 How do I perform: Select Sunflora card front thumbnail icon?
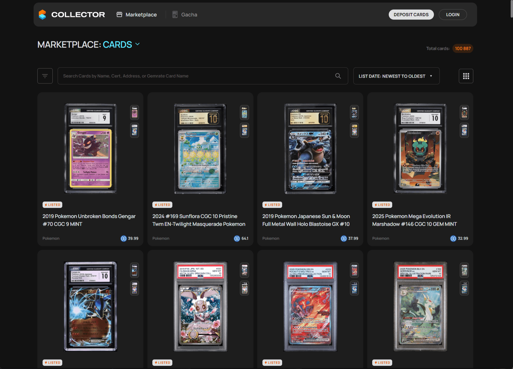[x=244, y=112]
